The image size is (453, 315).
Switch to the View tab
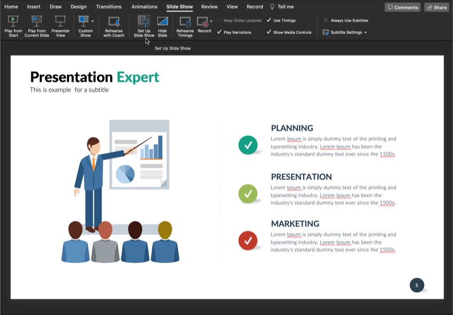[232, 6]
